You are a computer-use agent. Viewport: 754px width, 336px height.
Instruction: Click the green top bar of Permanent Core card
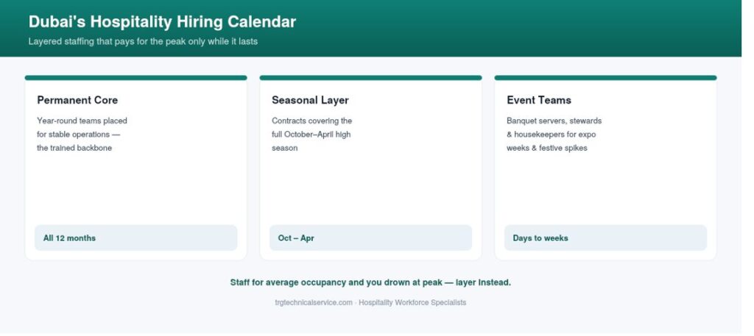tap(136, 78)
